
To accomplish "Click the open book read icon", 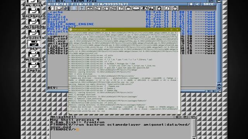I will tap(136, 8).
